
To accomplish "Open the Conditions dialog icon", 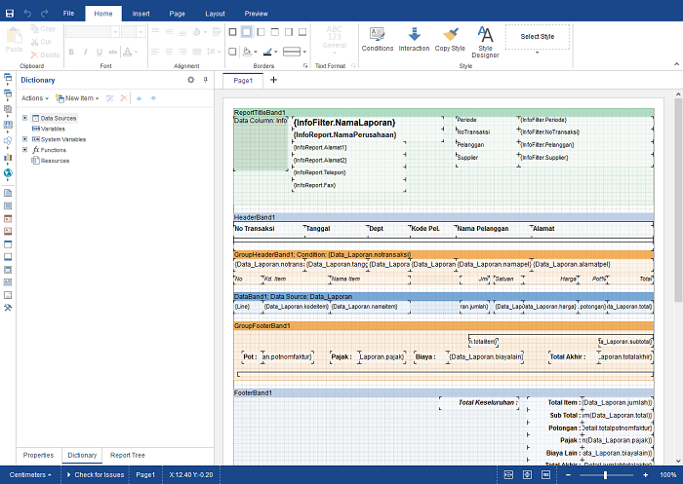I will (377, 34).
